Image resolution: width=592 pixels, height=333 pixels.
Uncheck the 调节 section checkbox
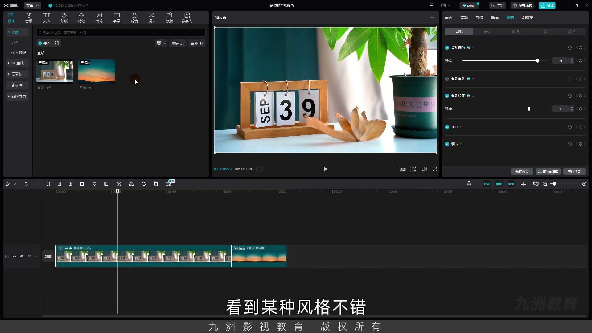click(447, 144)
